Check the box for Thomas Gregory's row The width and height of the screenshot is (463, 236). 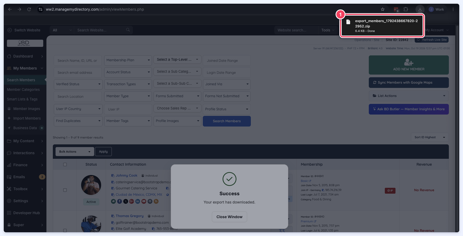[x=65, y=230]
